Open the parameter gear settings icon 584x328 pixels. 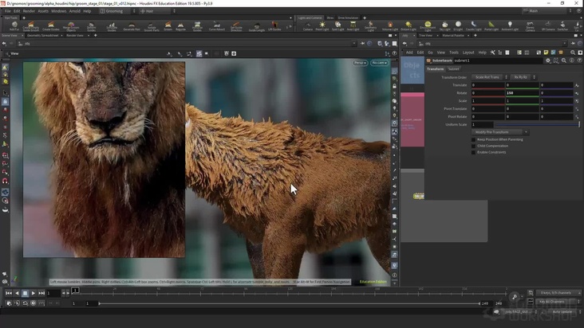click(548, 61)
